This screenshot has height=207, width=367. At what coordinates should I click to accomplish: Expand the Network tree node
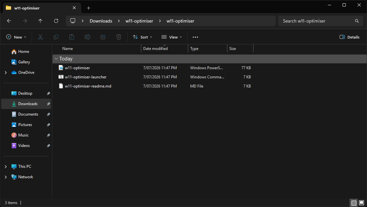coord(6,177)
